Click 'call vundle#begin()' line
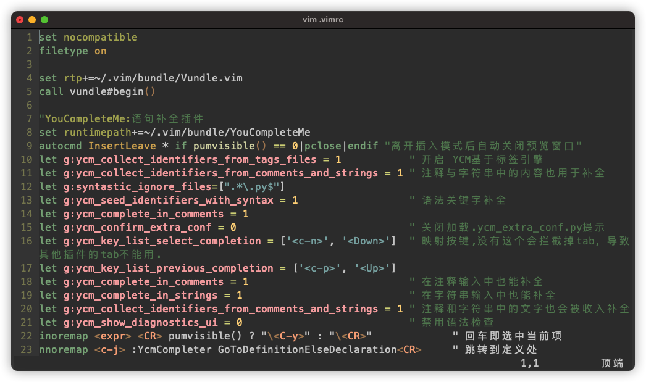Viewport: 646px width, 382px height. 97,91
